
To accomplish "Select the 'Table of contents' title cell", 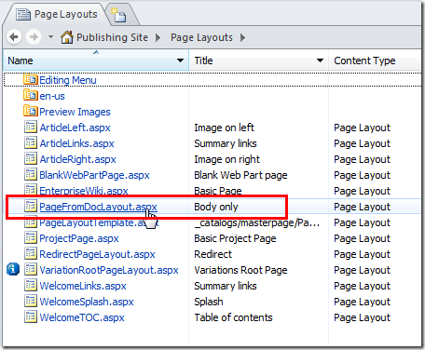I will (233, 317).
